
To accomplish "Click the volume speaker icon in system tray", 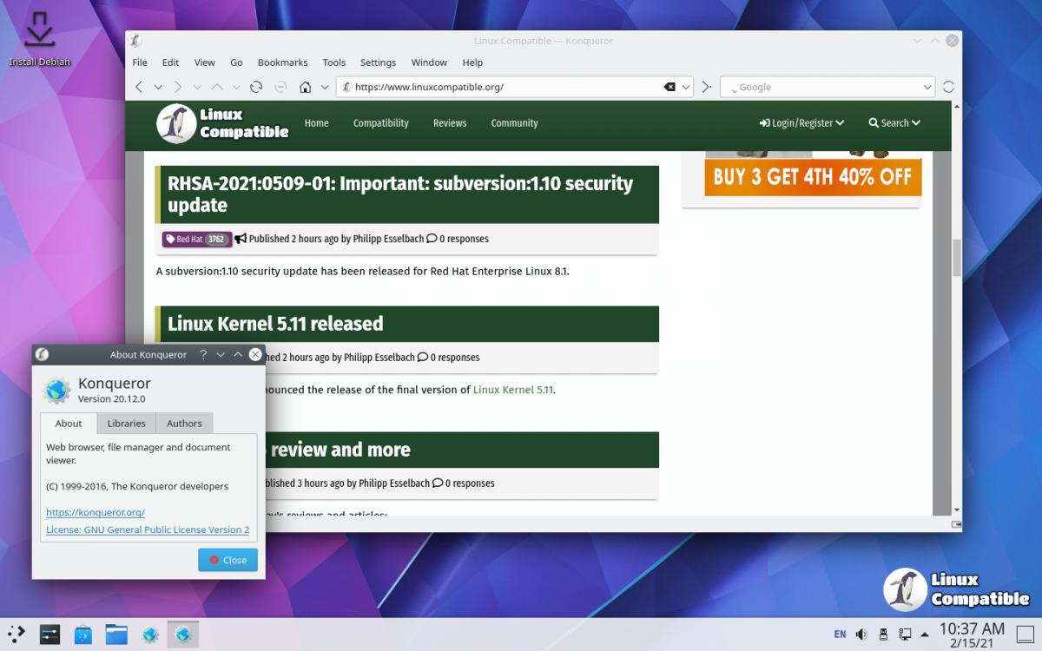I will pos(861,635).
